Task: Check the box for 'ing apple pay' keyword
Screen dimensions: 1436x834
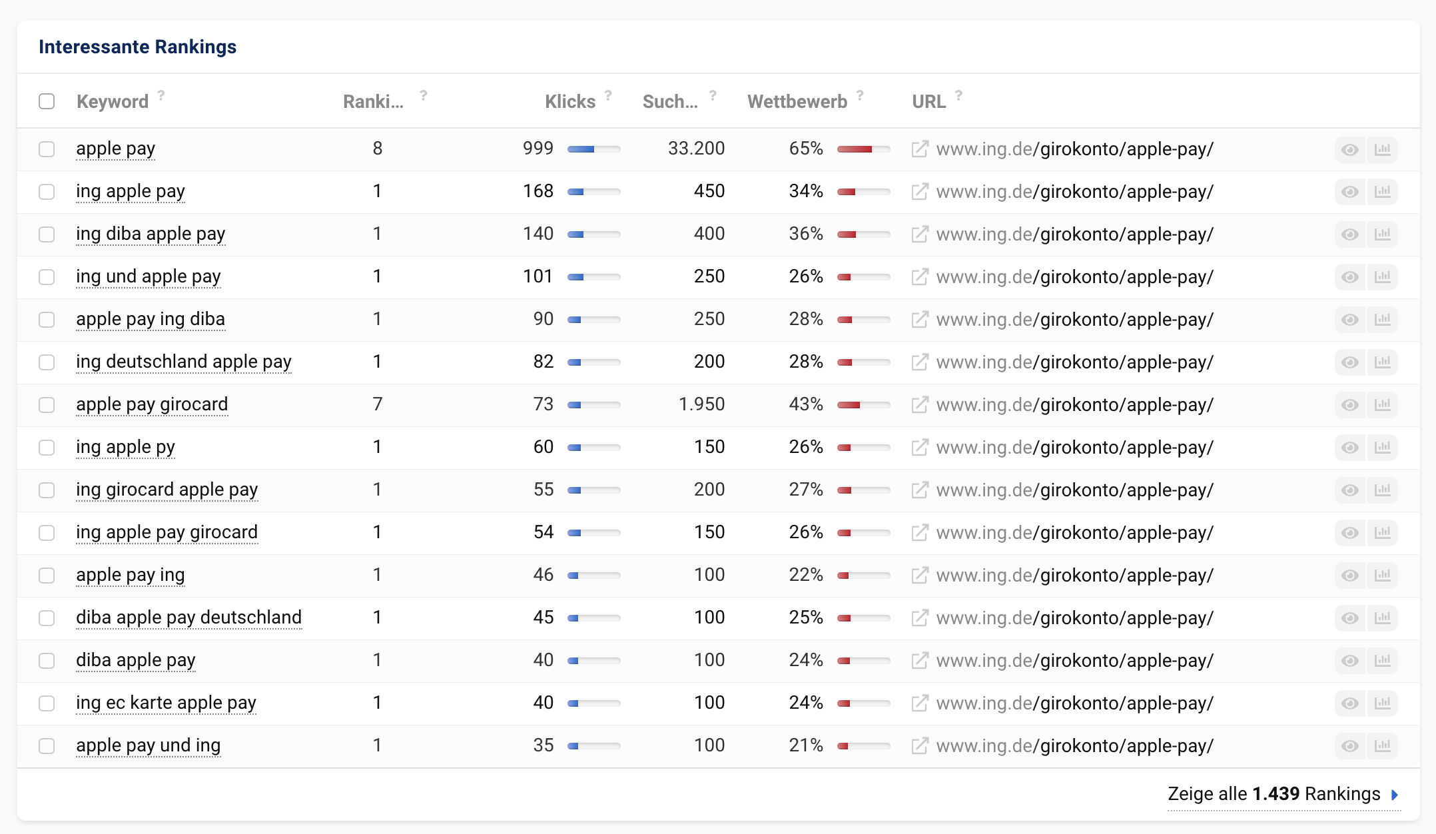Action: tap(47, 192)
